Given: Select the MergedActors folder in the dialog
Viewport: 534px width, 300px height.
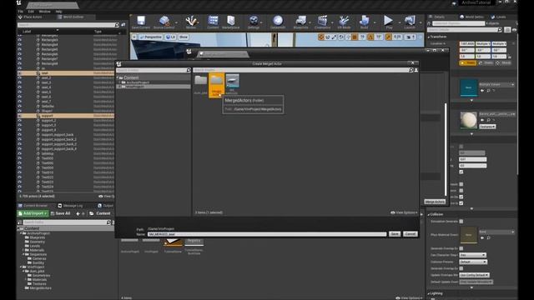Looking at the screenshot, I should pos(217,85).
